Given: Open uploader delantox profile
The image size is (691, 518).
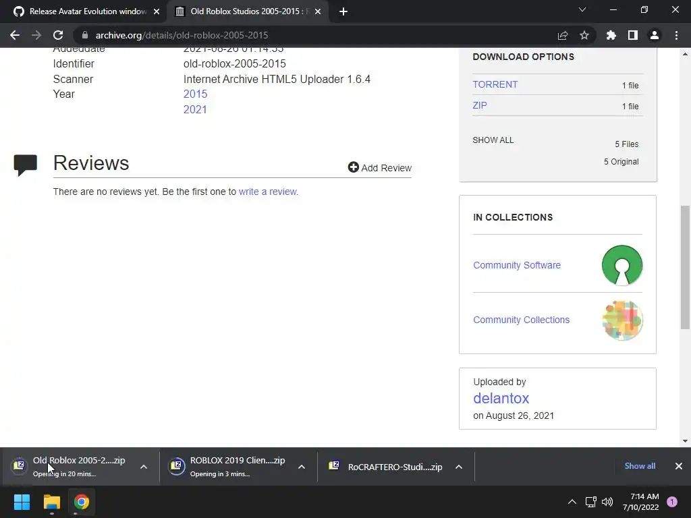Looking at the screenshot, I should tap(501, 398).
